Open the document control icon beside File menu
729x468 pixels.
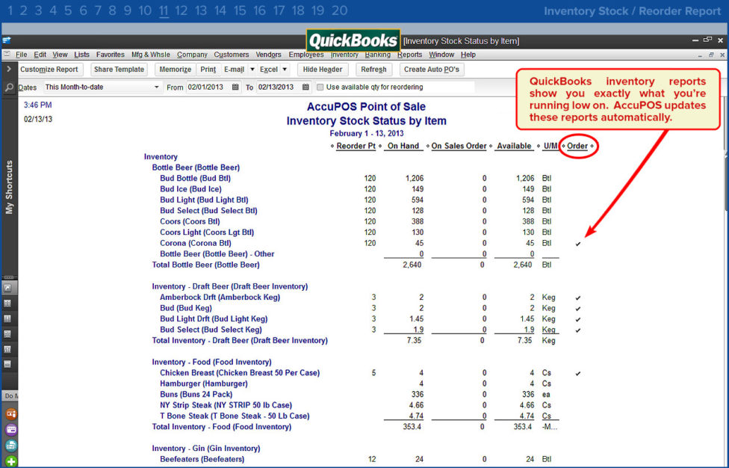click(x=7, y=55)
